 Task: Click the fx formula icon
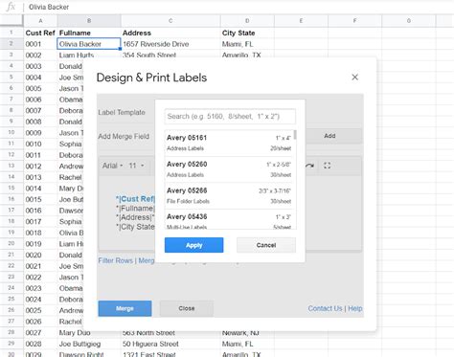[x=11, y=7]
